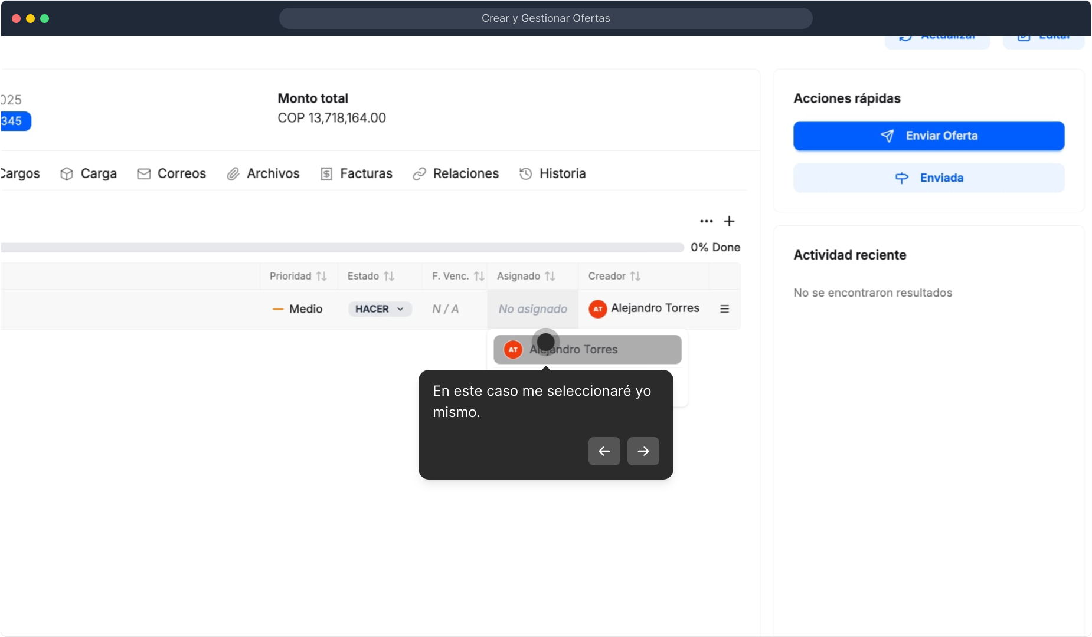Open the row hamburger menu icon
The height and width of the screenshot is (637, 1092).
pyautogui.click(x=724, y=309)
